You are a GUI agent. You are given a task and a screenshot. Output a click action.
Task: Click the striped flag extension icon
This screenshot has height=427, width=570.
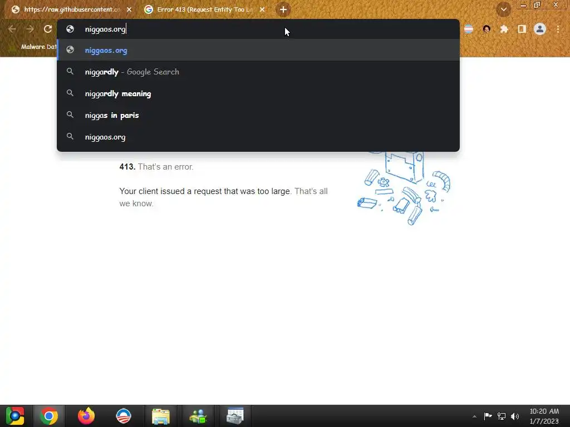pos(469,29)
